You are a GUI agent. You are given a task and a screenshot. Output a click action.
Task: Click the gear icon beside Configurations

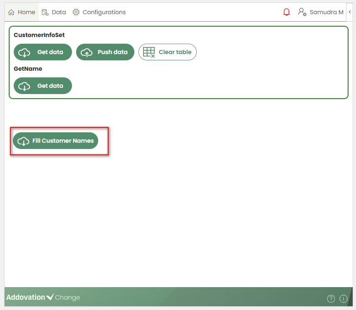pos(76,12)
